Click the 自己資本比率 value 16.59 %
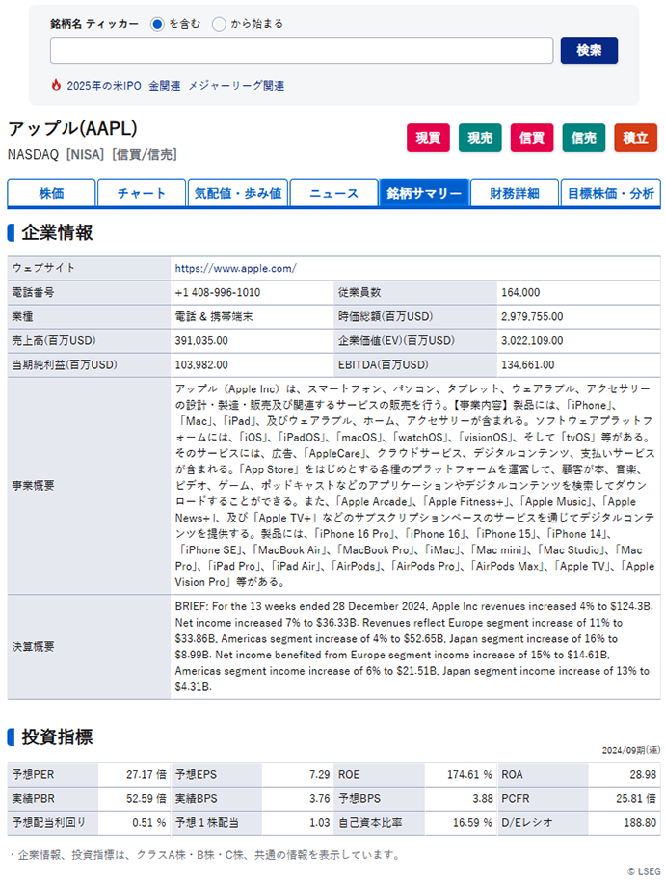Viewport: 665px width, 883px height. [x=472, y=823]
